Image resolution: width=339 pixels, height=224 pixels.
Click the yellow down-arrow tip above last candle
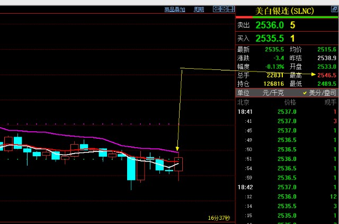(x=177, y=150)
